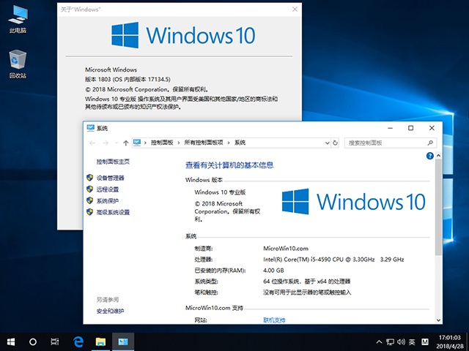Expand chevron before 控制面板 breadcrumb
This screenshot has width=469, height=351.
point(145,143)
